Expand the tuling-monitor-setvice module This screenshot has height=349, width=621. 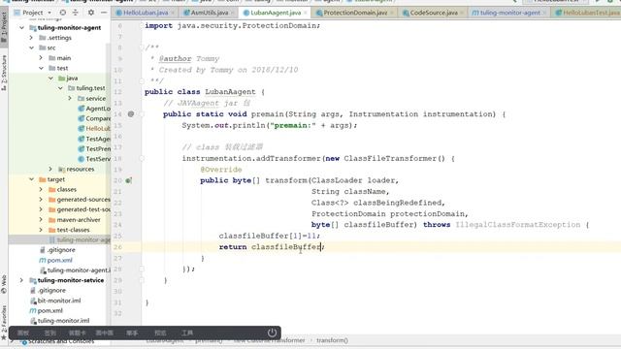21,280
